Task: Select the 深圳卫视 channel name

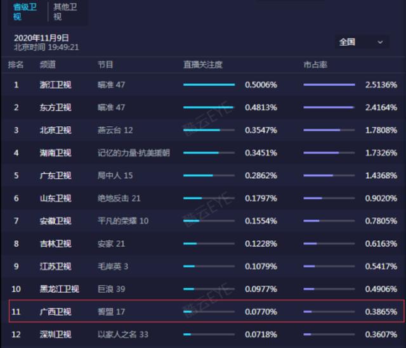Action: click(x=55, y=335)
